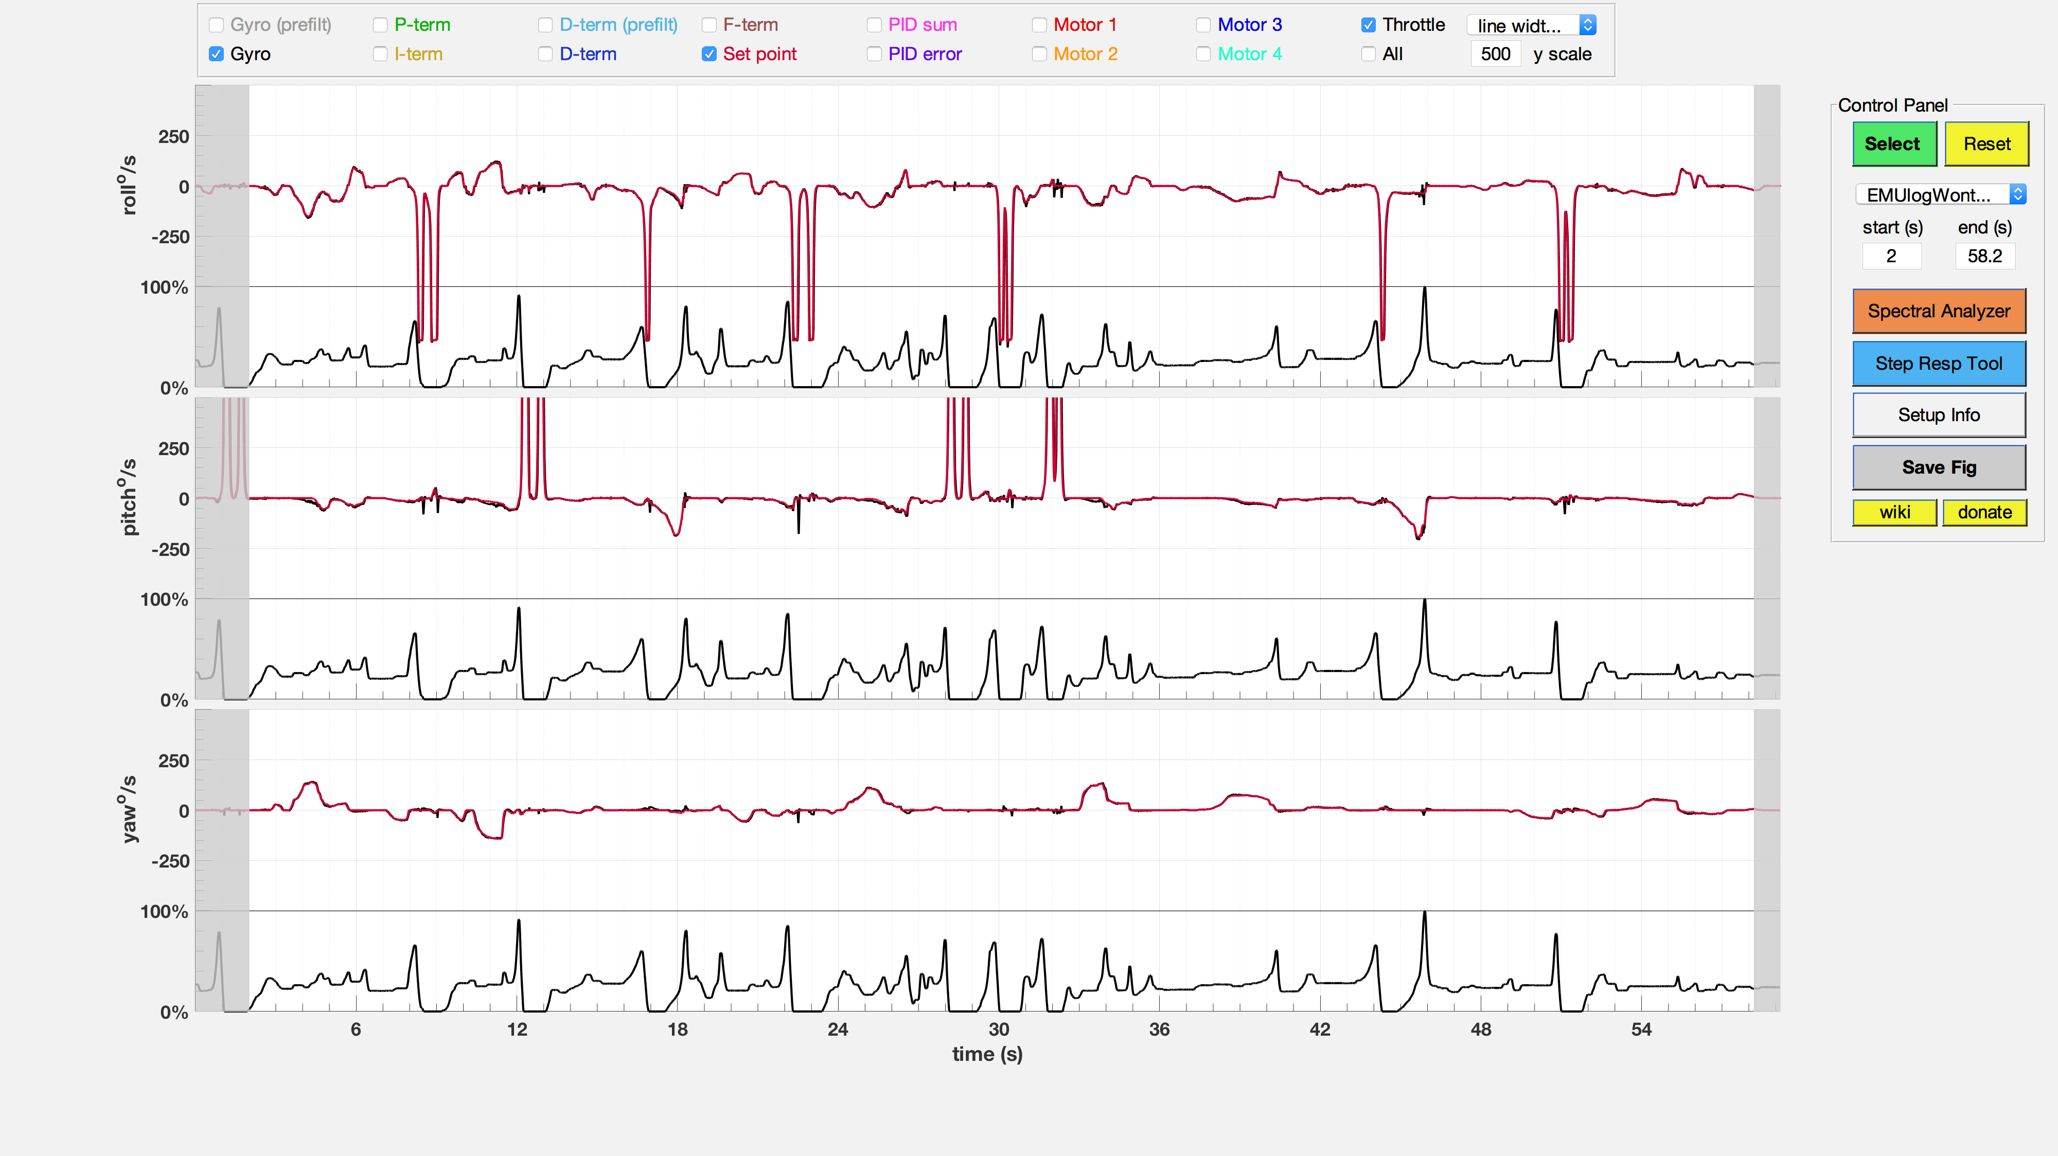
Task: Uncheck the Gyro trace checkbox
Action: pyautogui.click(x=216, y=55)
